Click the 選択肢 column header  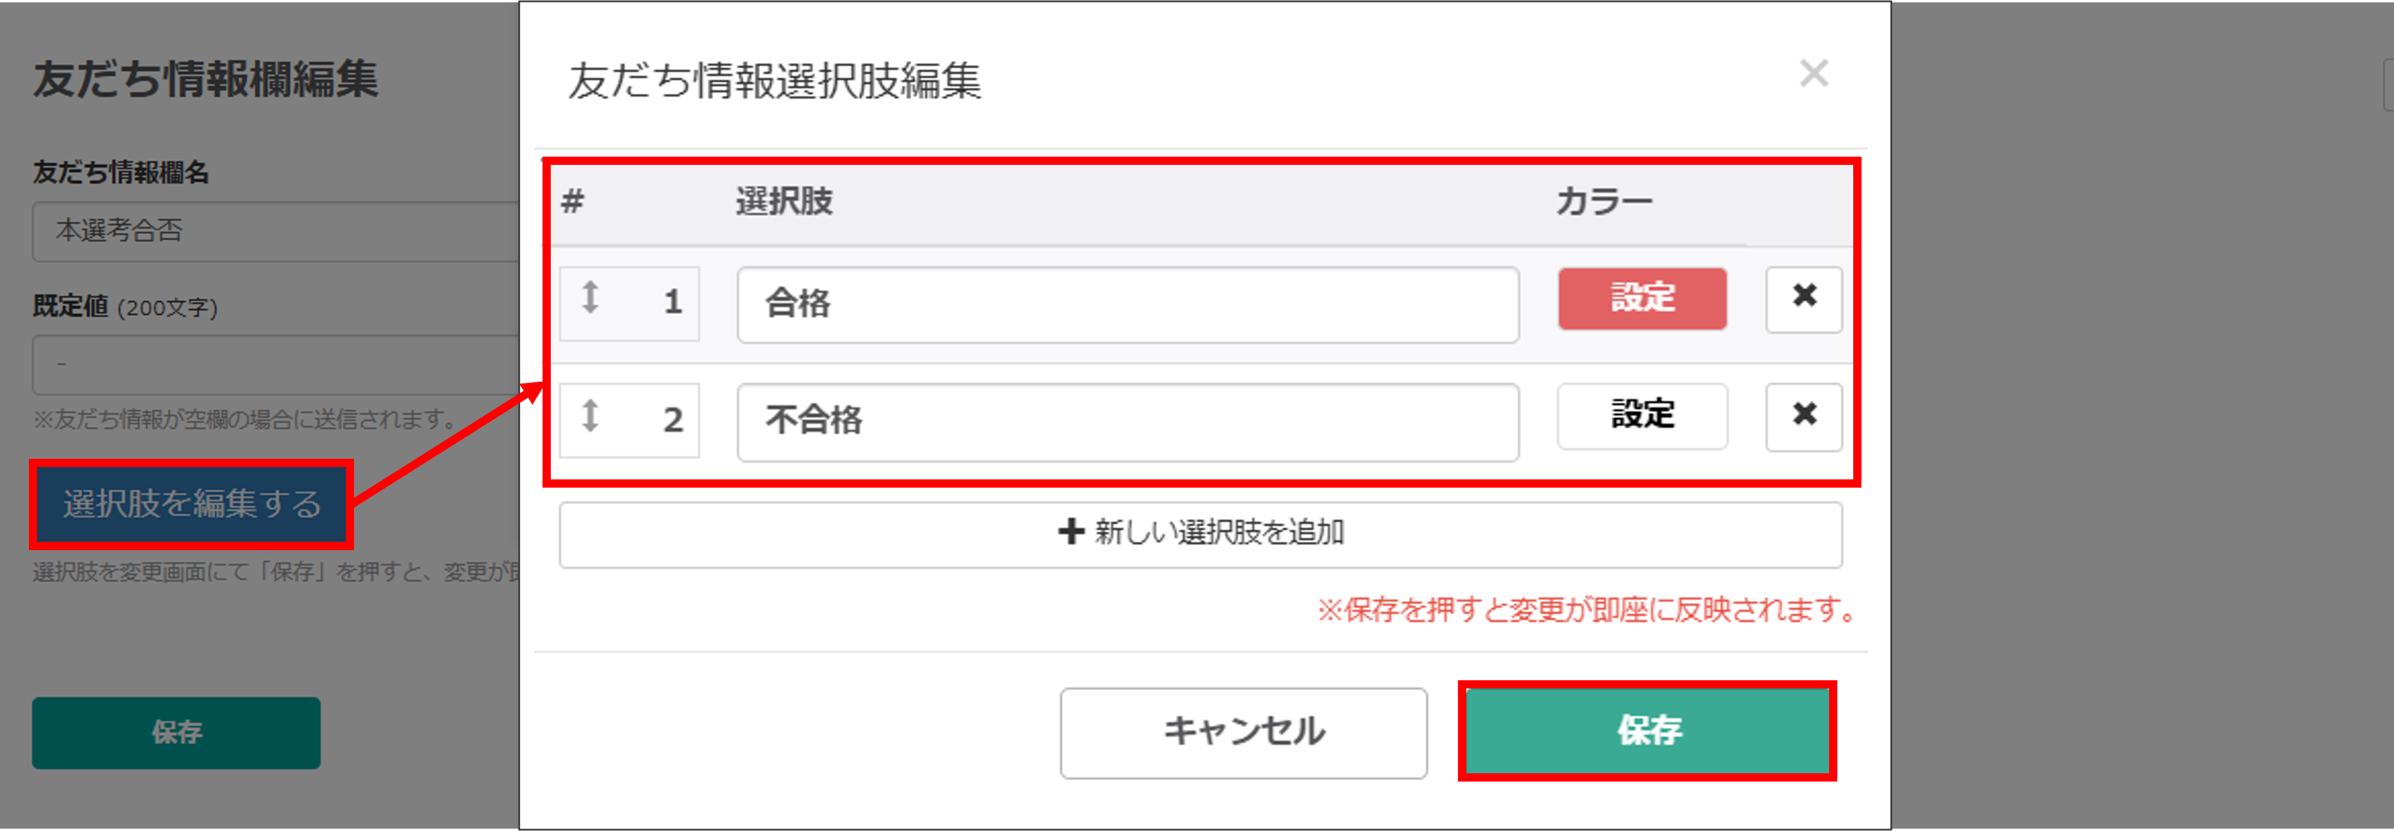point(783,201)
